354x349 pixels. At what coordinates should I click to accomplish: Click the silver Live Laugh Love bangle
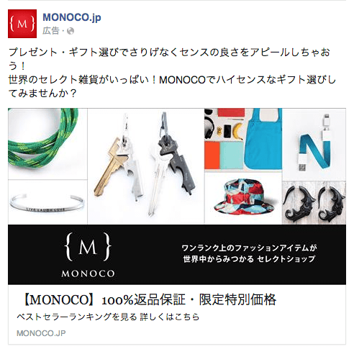coord(47,201)
